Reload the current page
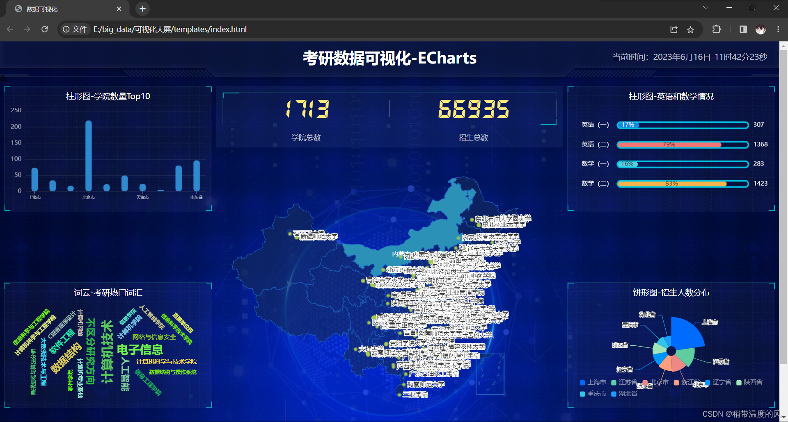The height and width of the screenshot is (422, 788). click(45, 29)
